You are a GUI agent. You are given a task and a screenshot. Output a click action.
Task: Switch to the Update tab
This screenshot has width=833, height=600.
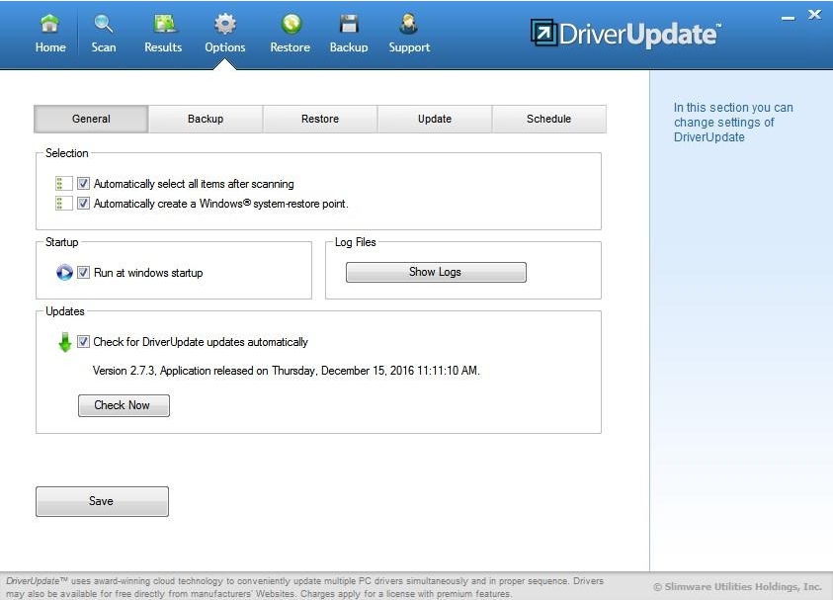pyautogui.click(x=434, y=119)
